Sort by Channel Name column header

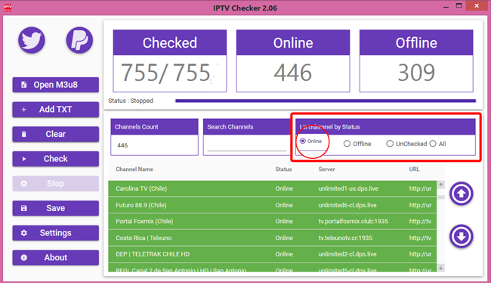tap(134, 169)
